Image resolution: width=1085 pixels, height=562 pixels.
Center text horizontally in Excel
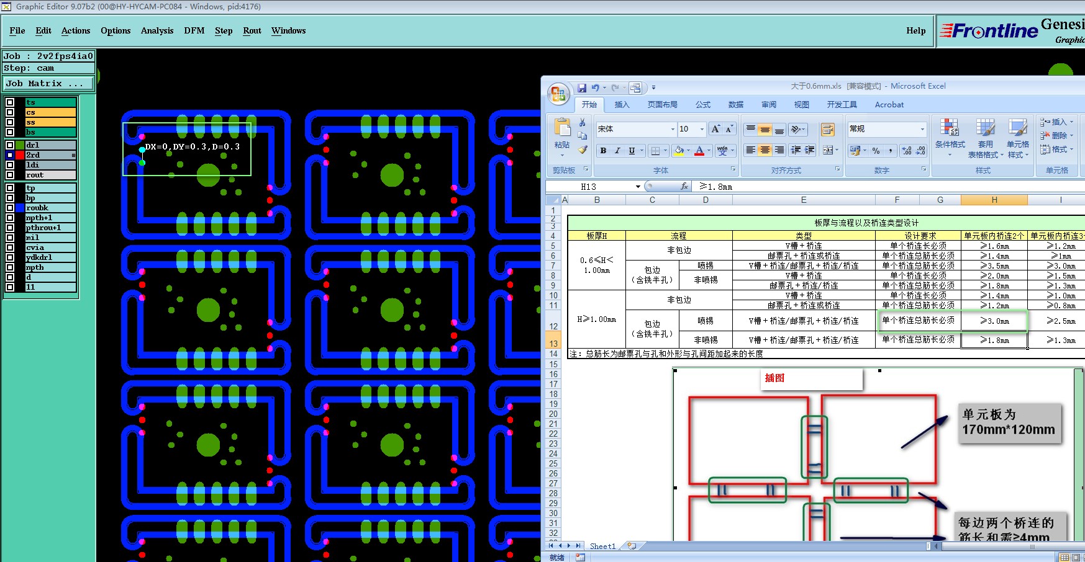coord(765,150)
